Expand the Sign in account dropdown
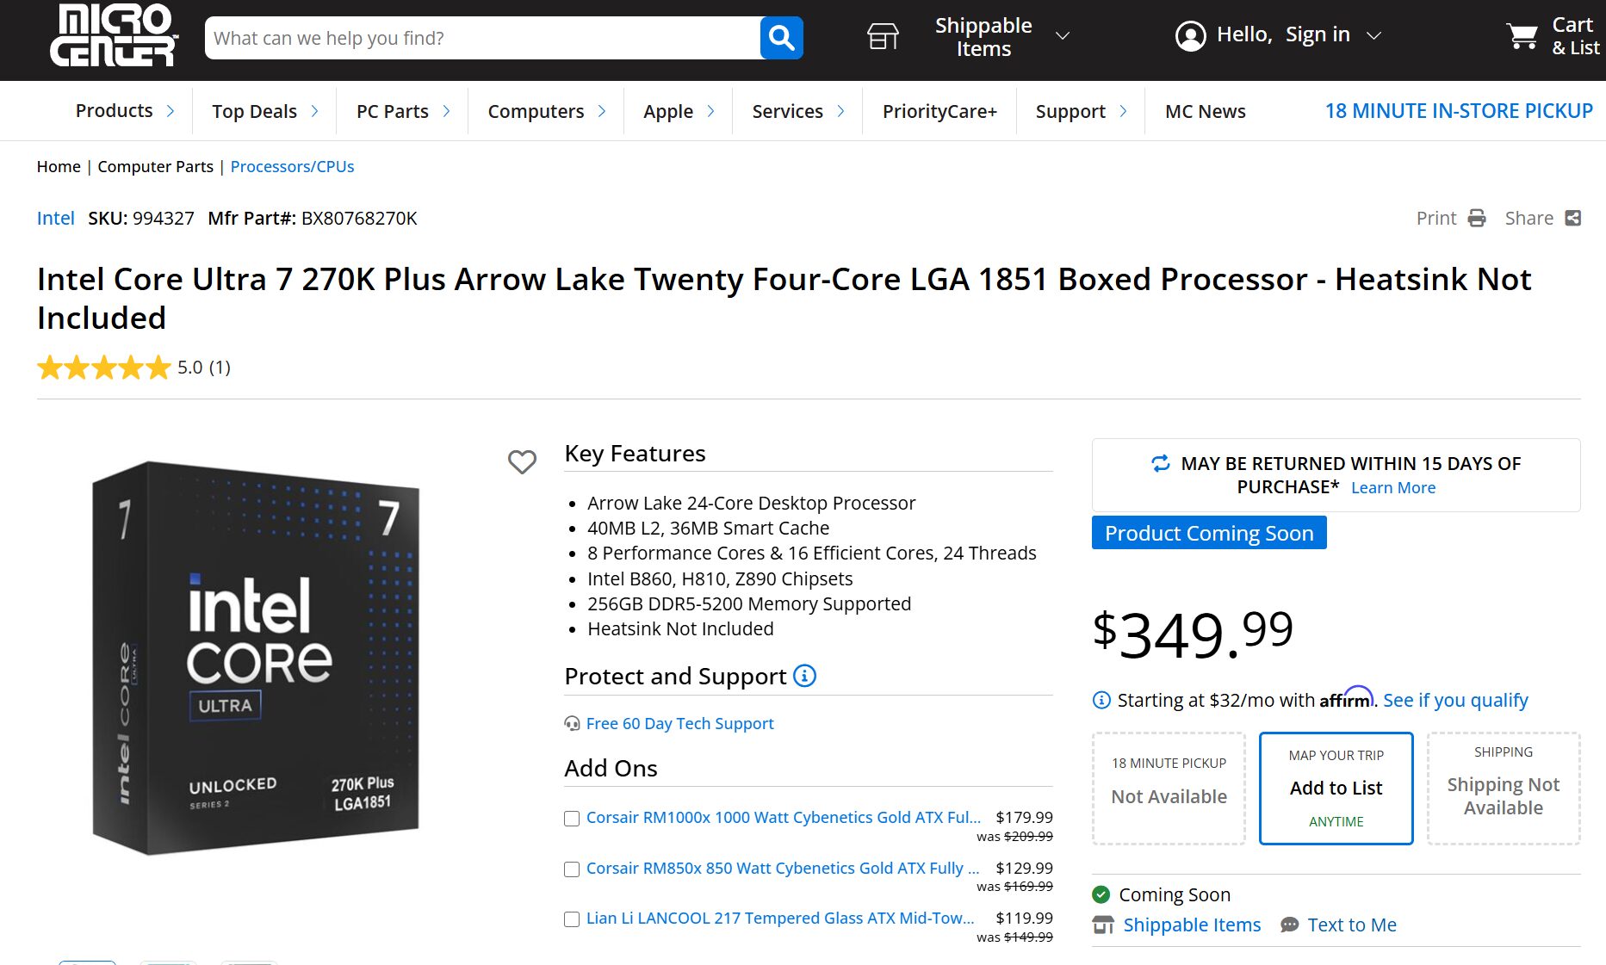The image size is (1606, 965). [1374, 36]
